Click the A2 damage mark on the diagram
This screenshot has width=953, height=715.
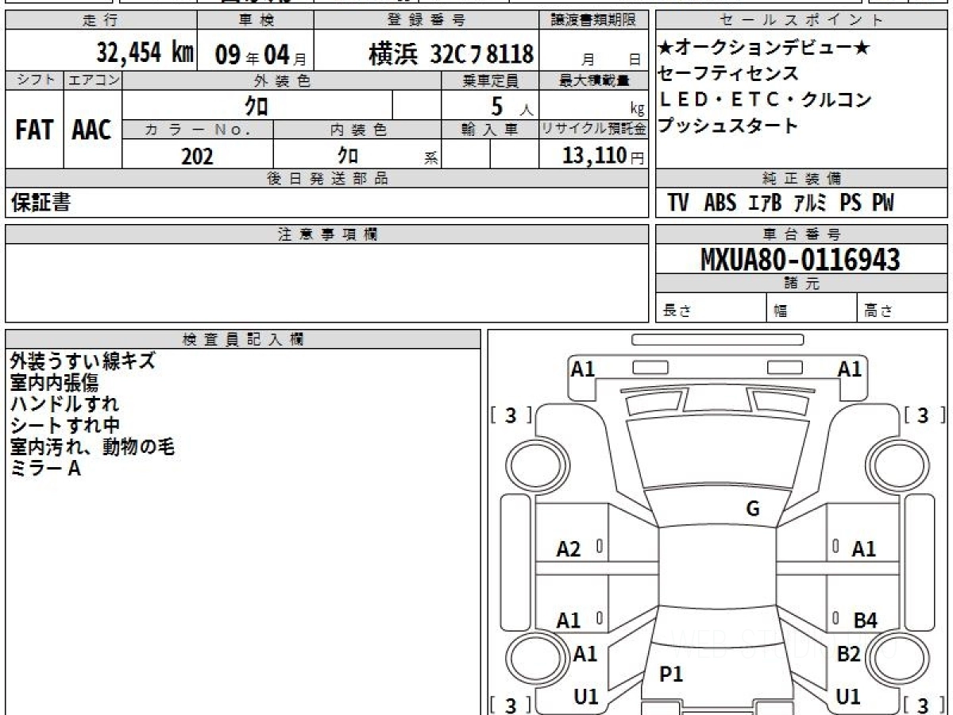coord(569,549)
